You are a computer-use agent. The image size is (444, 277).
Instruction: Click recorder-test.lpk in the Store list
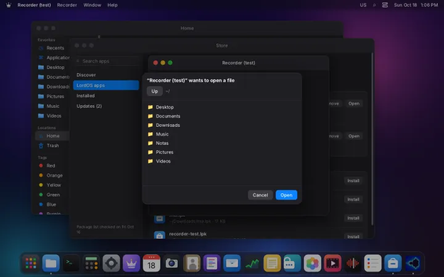(x=187, y=234)
